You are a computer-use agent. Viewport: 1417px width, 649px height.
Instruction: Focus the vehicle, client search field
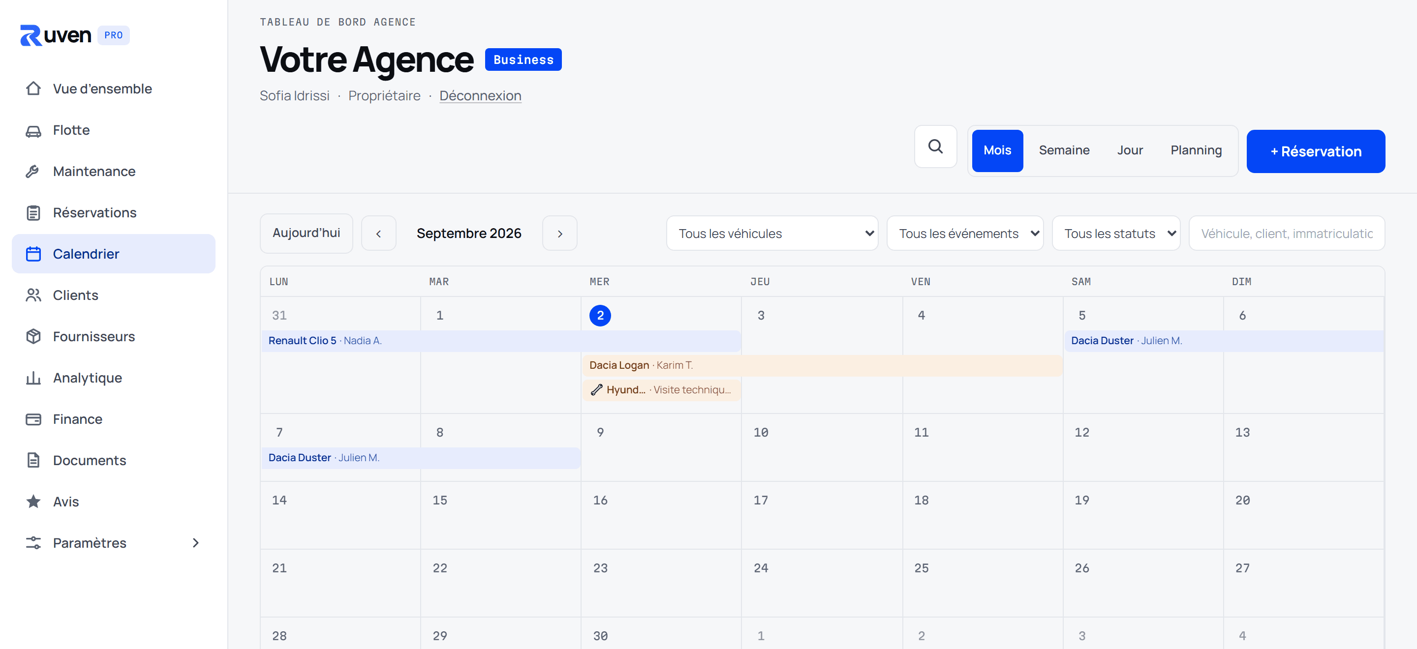pyautogui.click(x=1287, y=234)
